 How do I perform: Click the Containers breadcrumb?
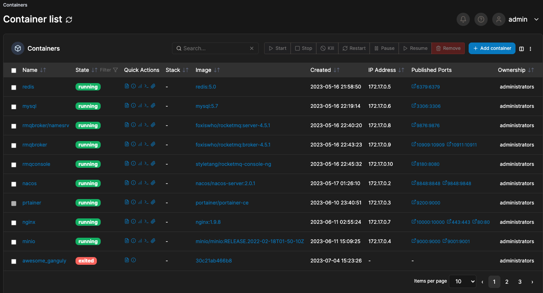(x=15, y=5)
